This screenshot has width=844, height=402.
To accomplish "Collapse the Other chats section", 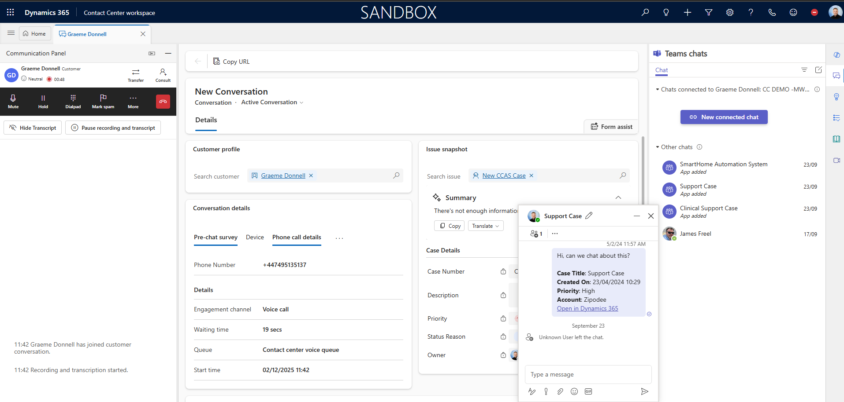I will (658, 147).
